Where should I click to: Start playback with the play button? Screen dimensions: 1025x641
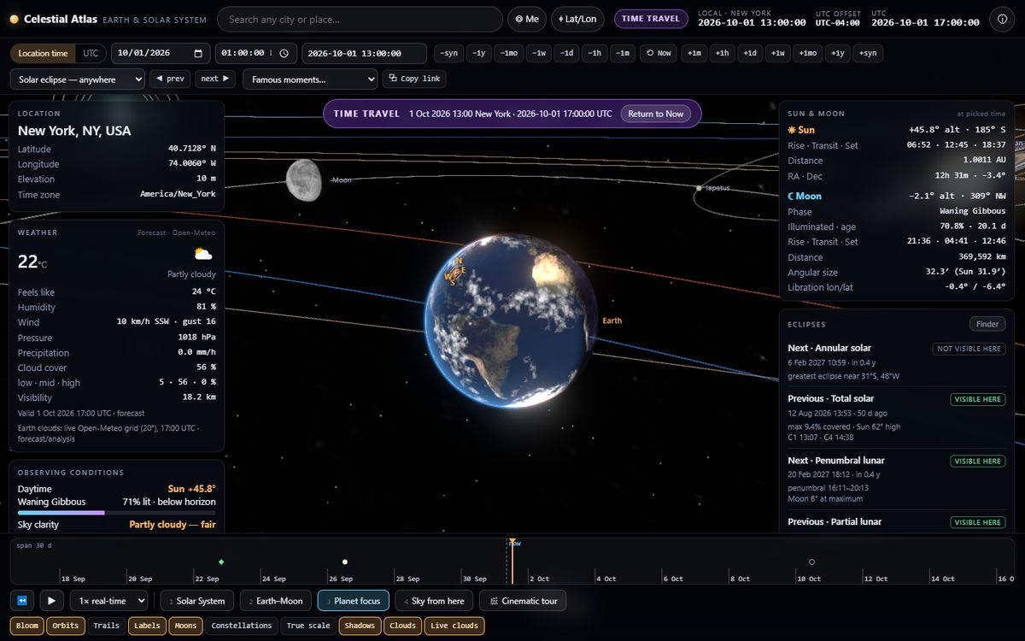click(x=52, y=601)
